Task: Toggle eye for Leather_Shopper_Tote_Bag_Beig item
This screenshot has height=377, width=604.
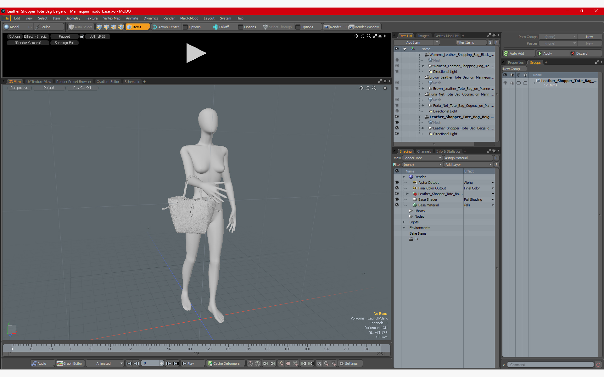Action: tap(397, 117)
